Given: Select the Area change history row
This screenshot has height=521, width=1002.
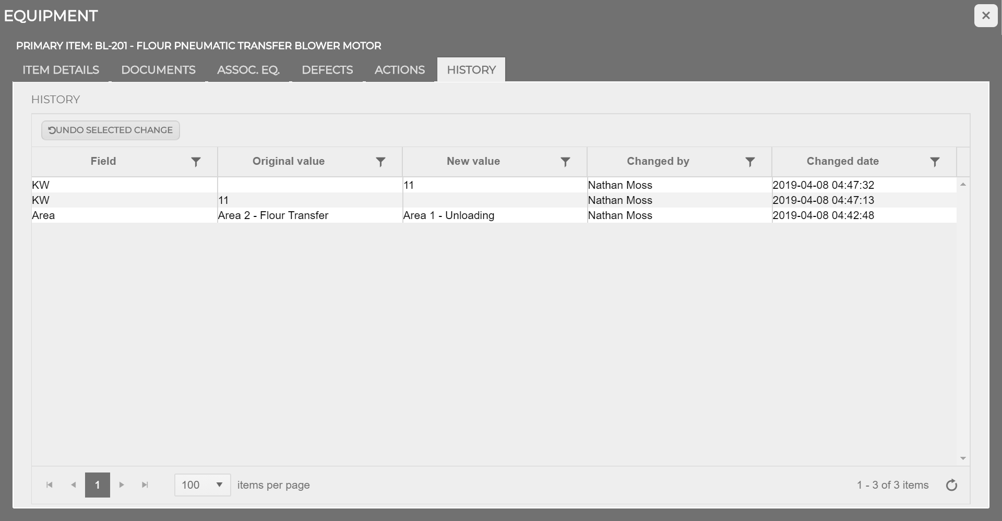Looking at the screenshot, I should (313, 215).
